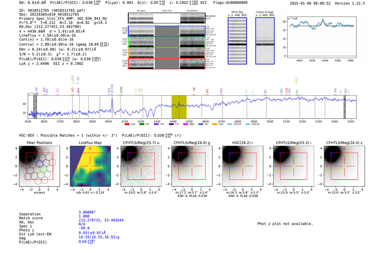The height and width of the screenshot is (261, 384).
Task: Select the red-bordered 2D spectrum row
Action: 166,64
